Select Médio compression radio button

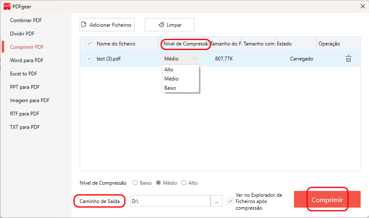(158, 183)
